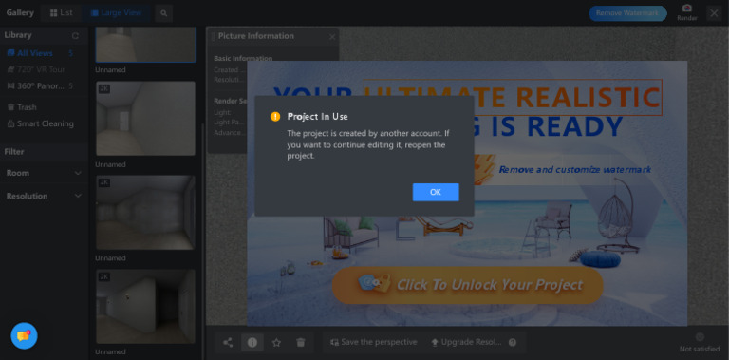Image resolution: width=729 pixels, height=360 pixels.
Task: Toggle the picture information icon
Action: point(252,342)
